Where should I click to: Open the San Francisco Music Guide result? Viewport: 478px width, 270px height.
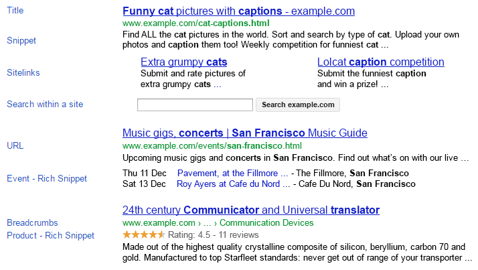click(245, 133)
